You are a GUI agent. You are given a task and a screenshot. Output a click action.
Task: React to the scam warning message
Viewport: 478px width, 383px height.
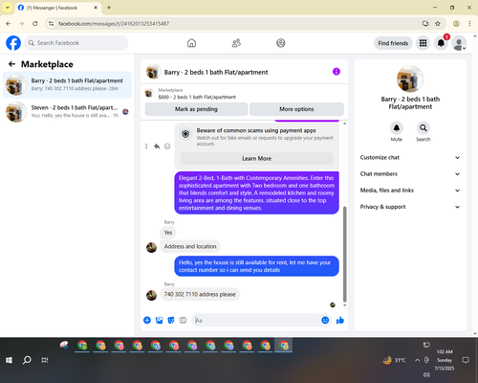[167, 146]
